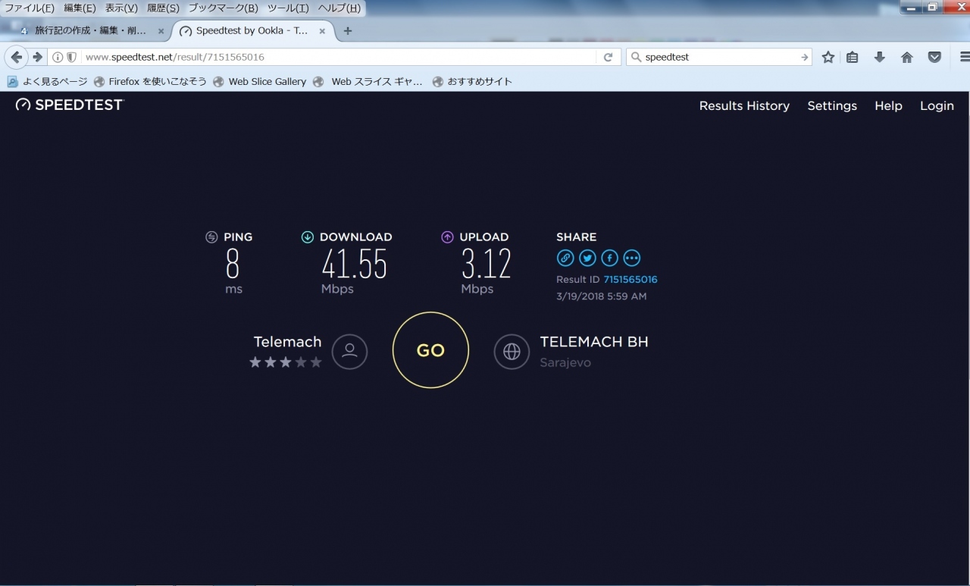Open the Pocket icon in toolbar
The height and width of the screenshot is (586, 970).
pos(934,57)
